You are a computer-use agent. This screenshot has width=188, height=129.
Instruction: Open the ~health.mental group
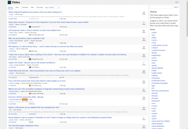pyautogui.click(x=156, y=73)
